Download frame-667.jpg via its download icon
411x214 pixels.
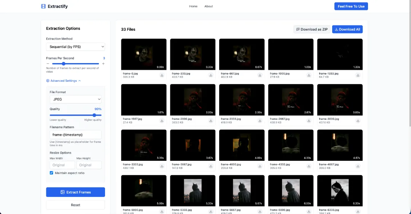click(260, 75)
